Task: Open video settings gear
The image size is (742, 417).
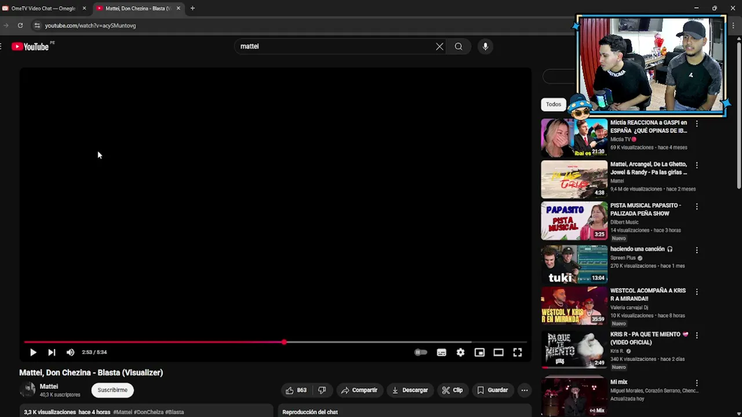Action: tap(460, 352)
